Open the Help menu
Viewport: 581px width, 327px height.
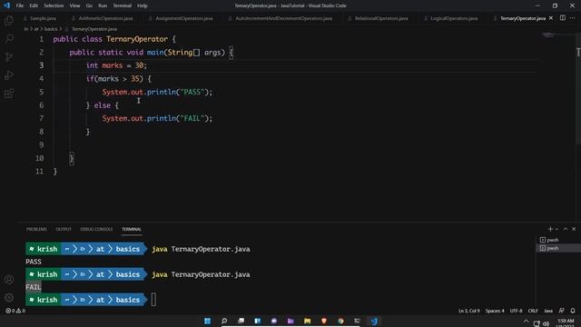tap(143, 5)
